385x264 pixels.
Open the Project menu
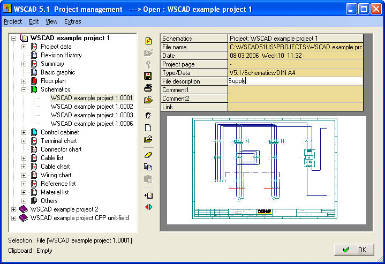click(x=13, y=21)
